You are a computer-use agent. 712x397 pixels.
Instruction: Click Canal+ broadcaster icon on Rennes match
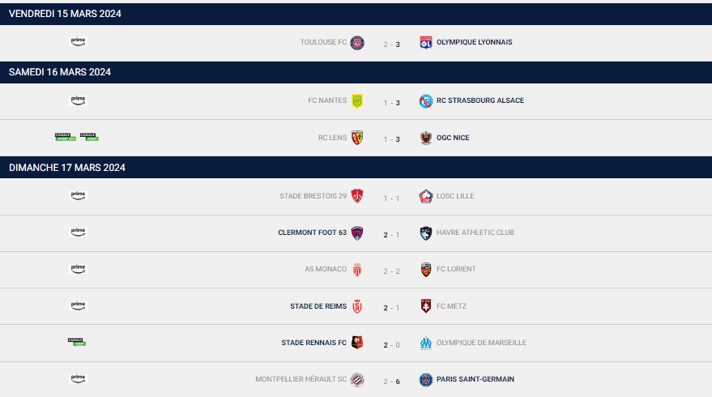coord(77,342)
